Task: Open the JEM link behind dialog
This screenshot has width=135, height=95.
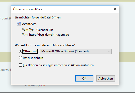Action: click(x=43, y=86)
